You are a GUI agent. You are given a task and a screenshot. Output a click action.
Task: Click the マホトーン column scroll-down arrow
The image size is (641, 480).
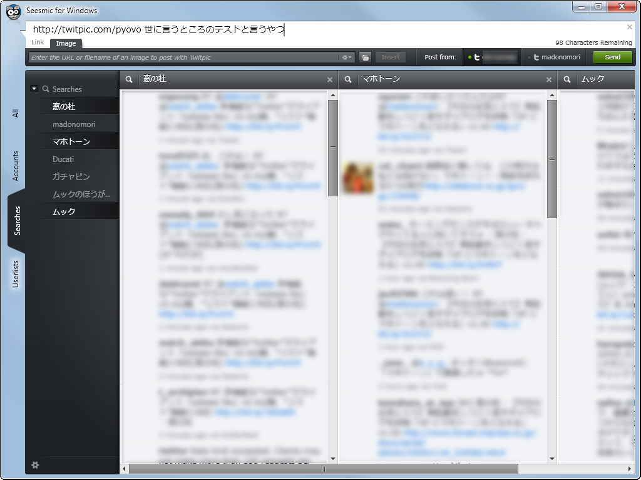[x=552, y=458]
